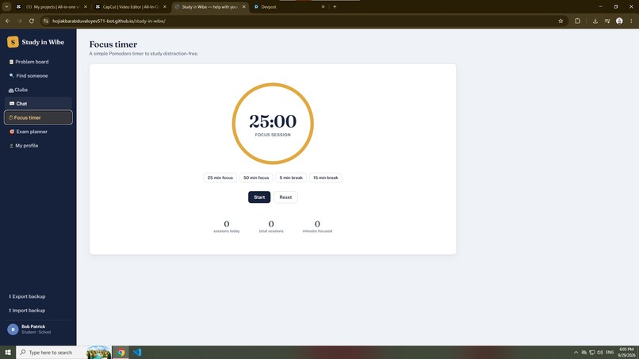This screenshot has height=359, width=639.
Task: Open the Windows Start menu
Action: tap(8, 352)
